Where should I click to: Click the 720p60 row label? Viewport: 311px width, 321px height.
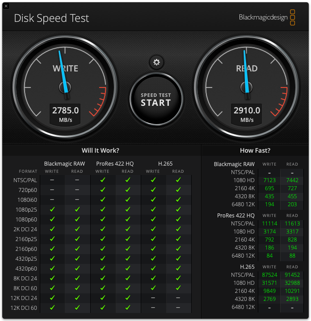coord(28,190)
